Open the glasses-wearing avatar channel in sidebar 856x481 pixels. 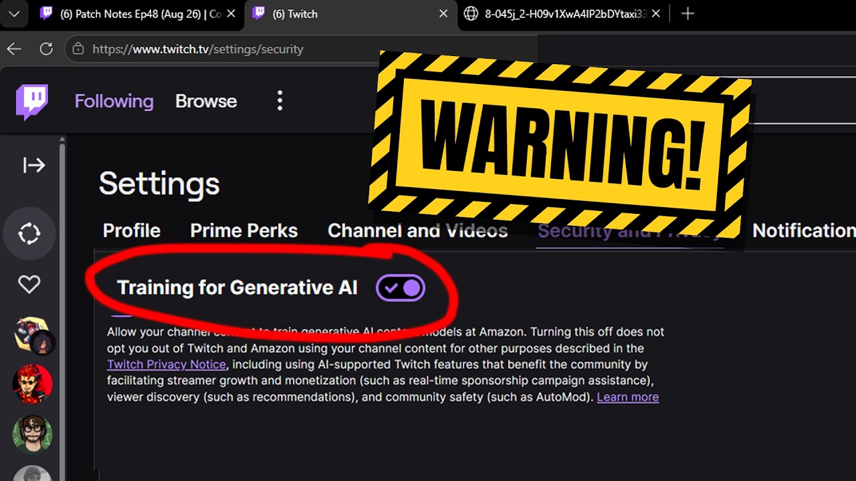tap(32, 434)
